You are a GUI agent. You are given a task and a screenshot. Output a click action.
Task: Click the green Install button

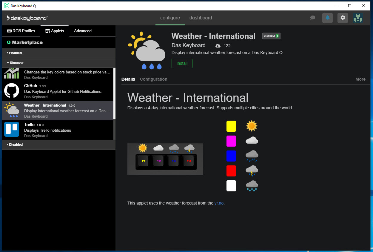[182, 63]
